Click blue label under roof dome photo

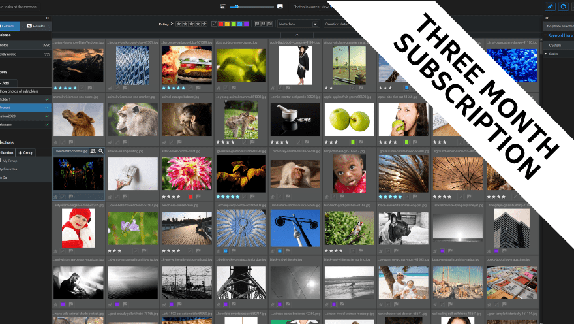point(226,251)
